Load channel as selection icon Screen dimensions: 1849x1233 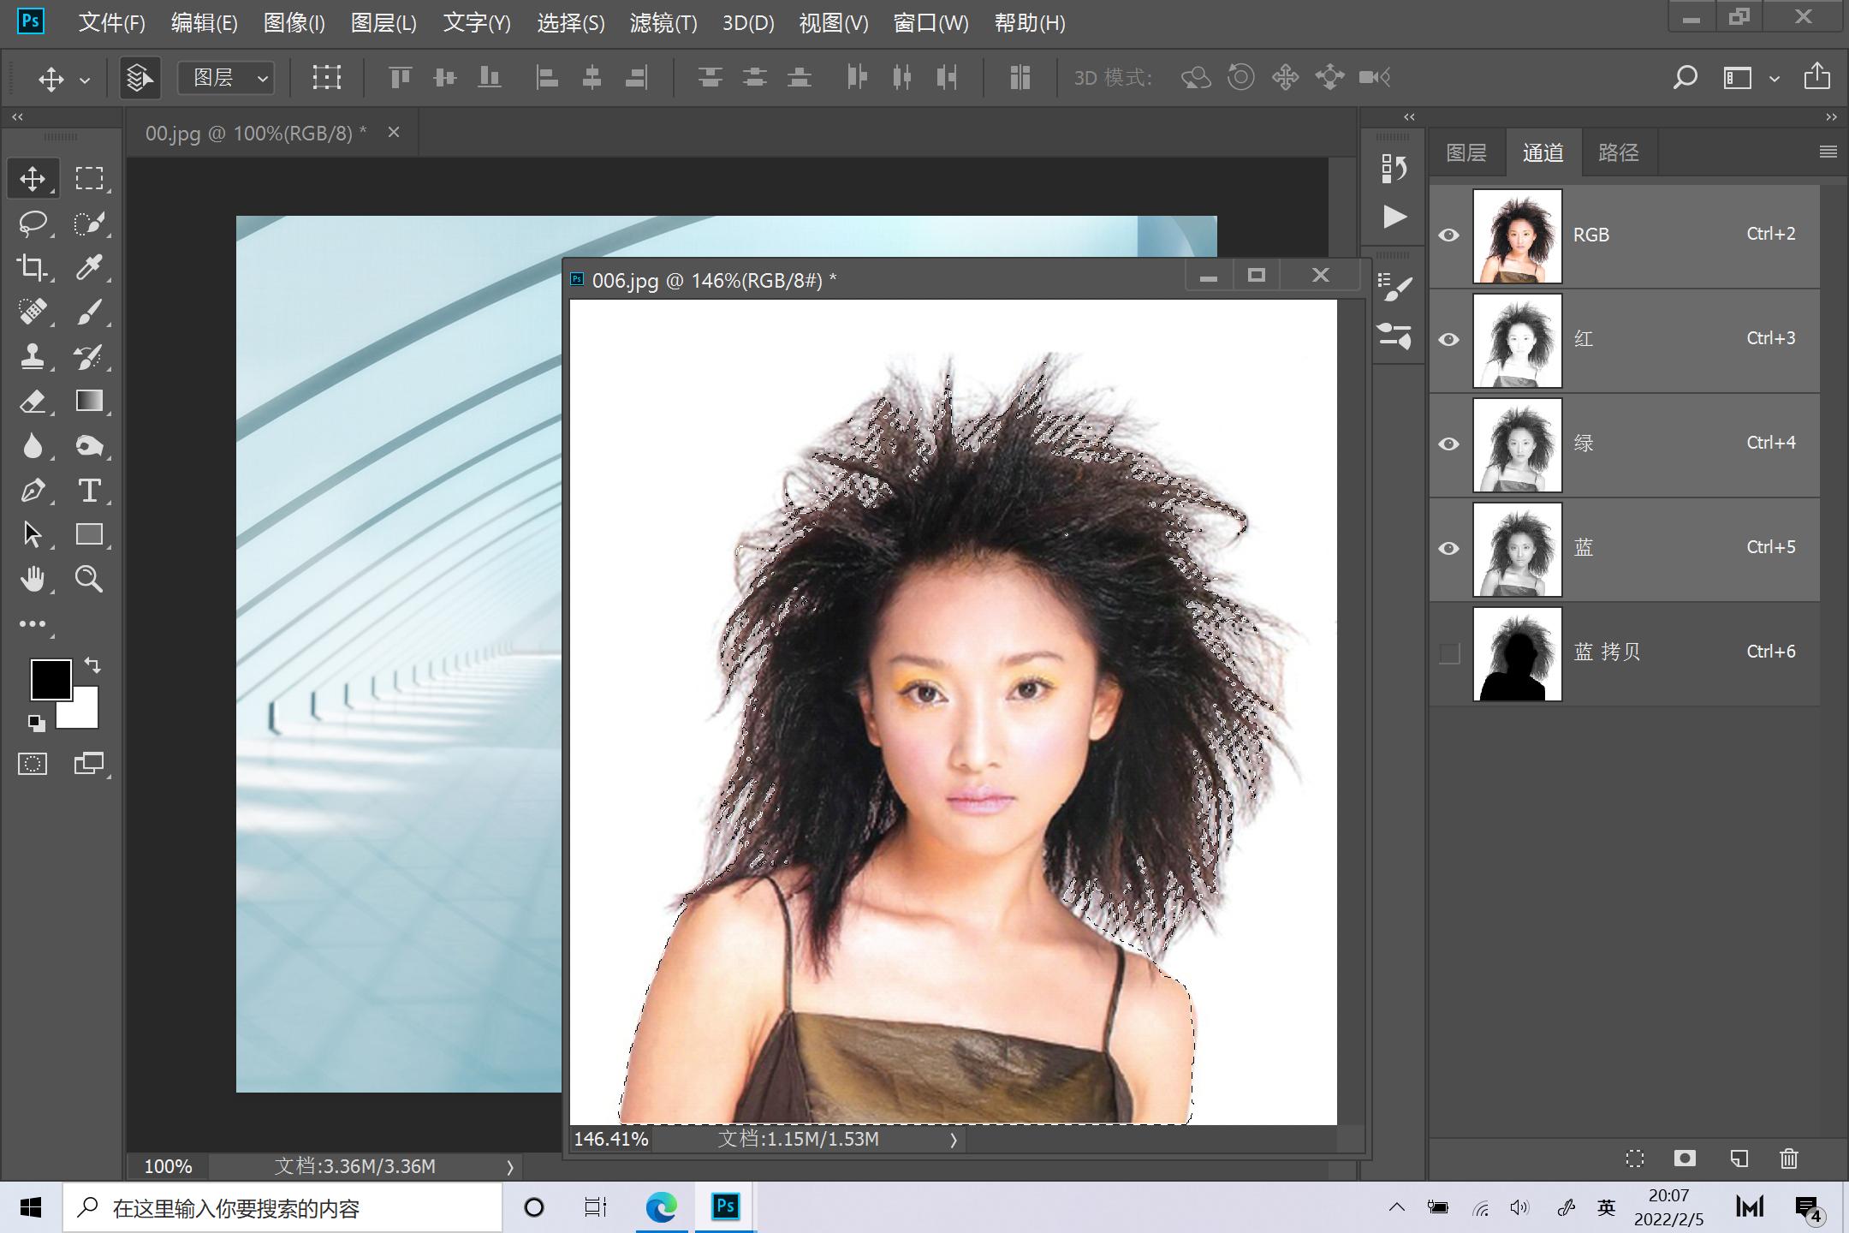(1634, 1159)
